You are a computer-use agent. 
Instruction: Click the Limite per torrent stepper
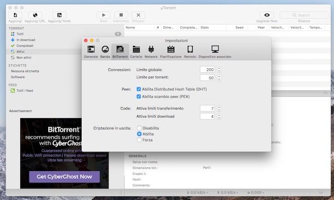(x=219, y=78)
